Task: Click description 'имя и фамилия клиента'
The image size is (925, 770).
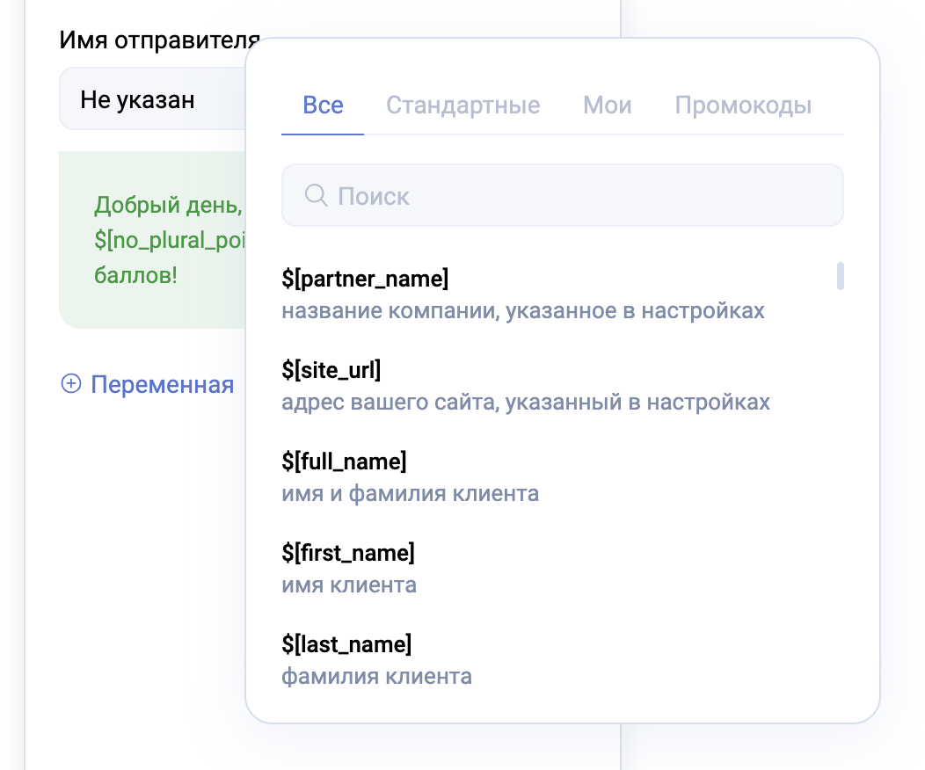Action: point(410,493)
